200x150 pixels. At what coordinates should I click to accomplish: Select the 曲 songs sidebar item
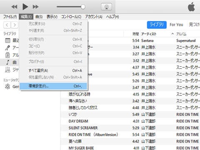[x=10, y=62]
